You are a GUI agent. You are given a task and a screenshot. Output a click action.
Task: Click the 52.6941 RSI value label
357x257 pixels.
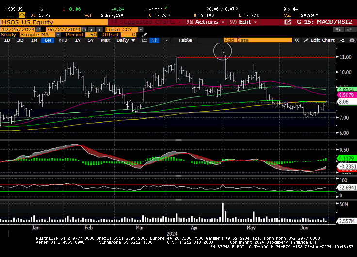[x=346, y=188]
